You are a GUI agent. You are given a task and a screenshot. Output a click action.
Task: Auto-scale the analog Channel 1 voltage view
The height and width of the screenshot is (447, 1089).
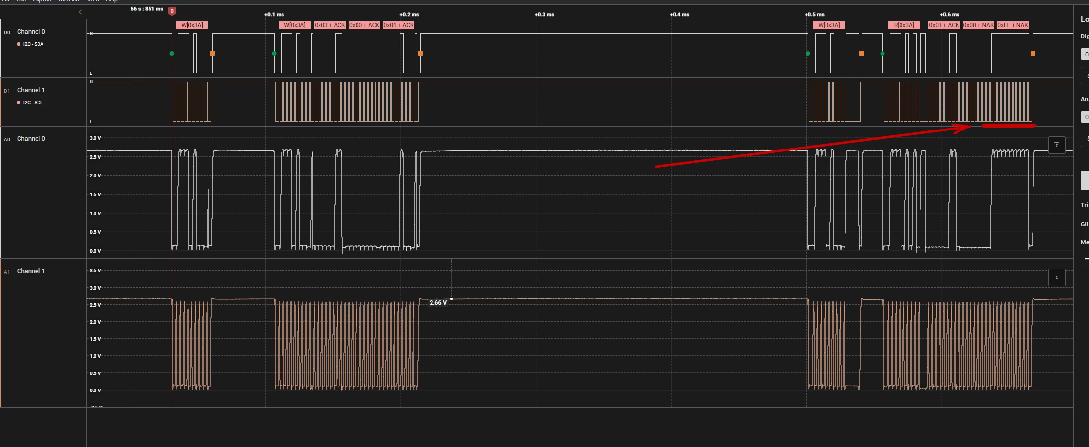point(1057,278)
